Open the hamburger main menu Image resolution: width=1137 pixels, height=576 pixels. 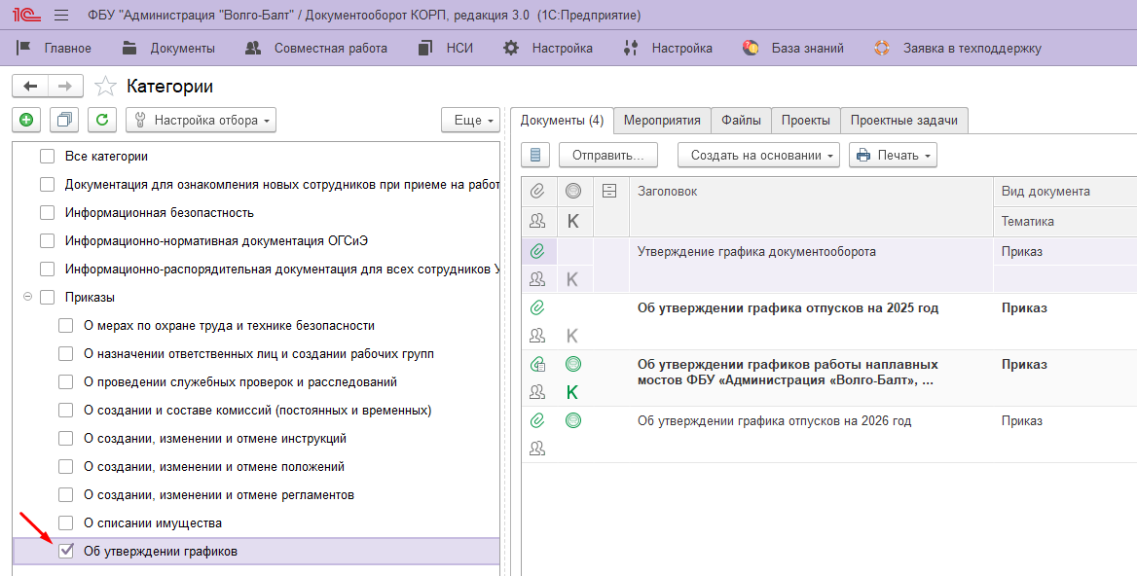61,16
